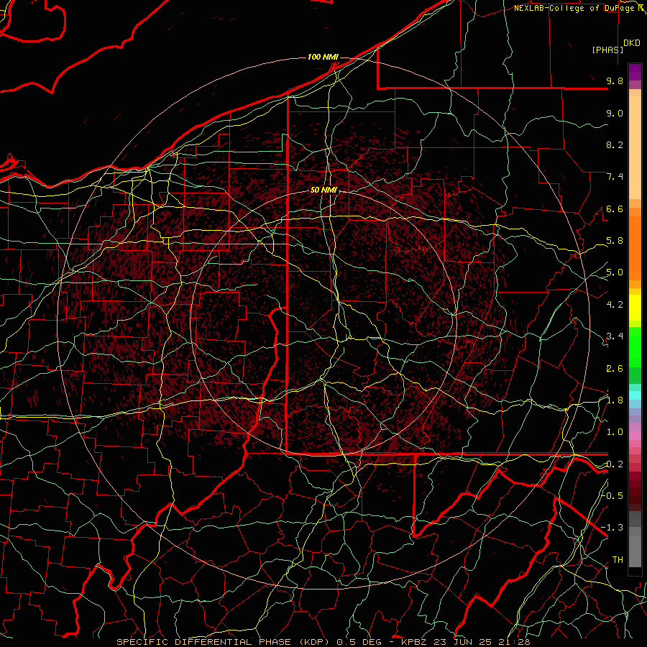Click the 9.8 value on the scale
This screenshot has width=647, height=647.
615,81
